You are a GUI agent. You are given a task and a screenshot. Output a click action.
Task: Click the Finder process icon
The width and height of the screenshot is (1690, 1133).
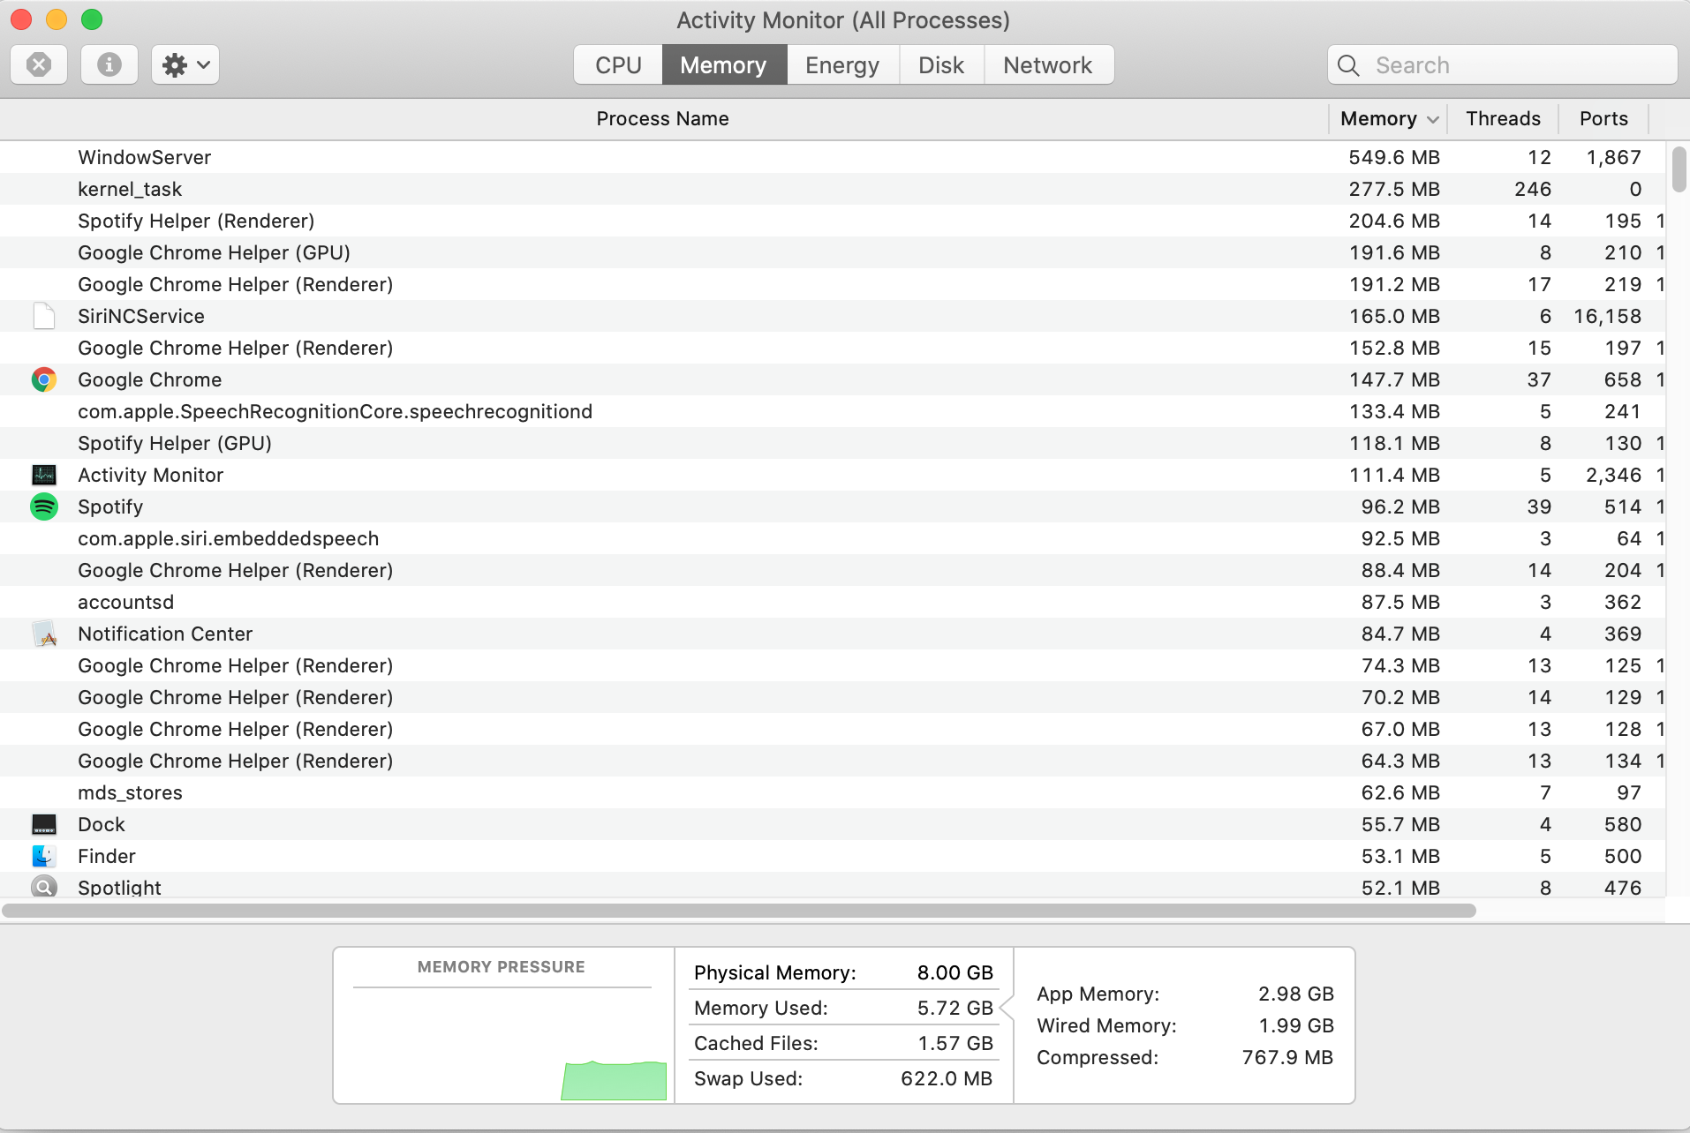44,856
